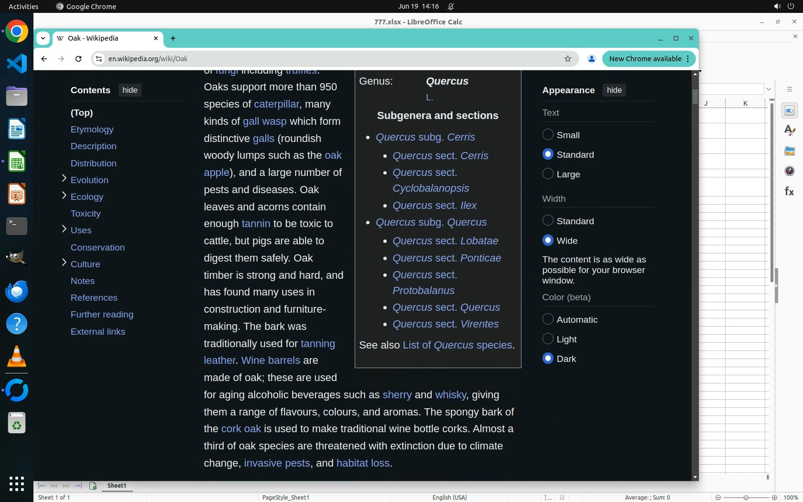Bookmark this page with the star icon

[x=567, y=59]
